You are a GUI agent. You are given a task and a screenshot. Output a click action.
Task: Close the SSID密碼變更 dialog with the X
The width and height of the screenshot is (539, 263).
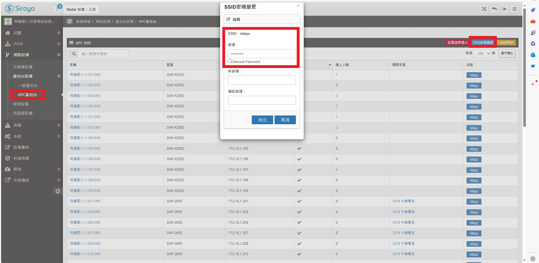click(x=298, y=6)
